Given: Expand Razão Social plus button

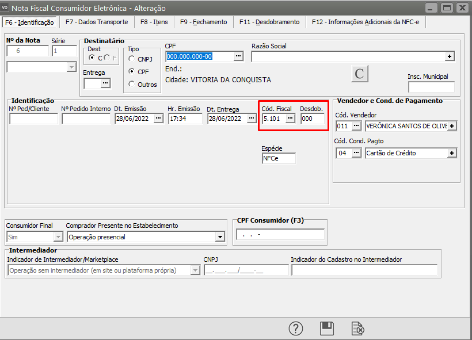Looking at the screenshot, I should [450, 56].
